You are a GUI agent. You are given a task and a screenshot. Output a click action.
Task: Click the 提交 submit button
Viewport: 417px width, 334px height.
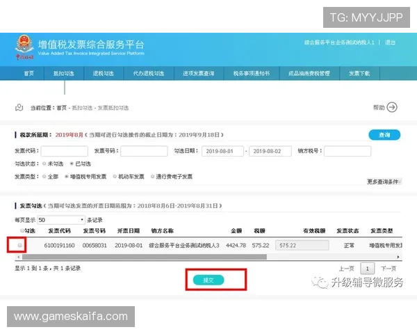pyautogui.click(x=208, y=280)
